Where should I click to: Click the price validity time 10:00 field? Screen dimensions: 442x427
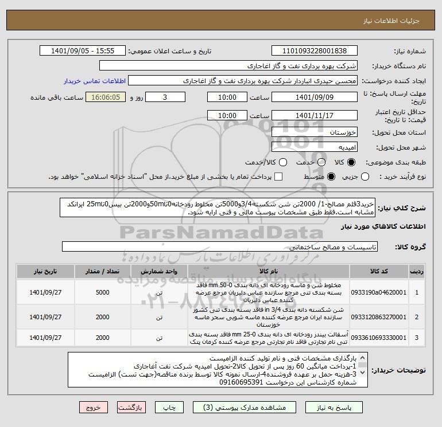coord(227,115)
